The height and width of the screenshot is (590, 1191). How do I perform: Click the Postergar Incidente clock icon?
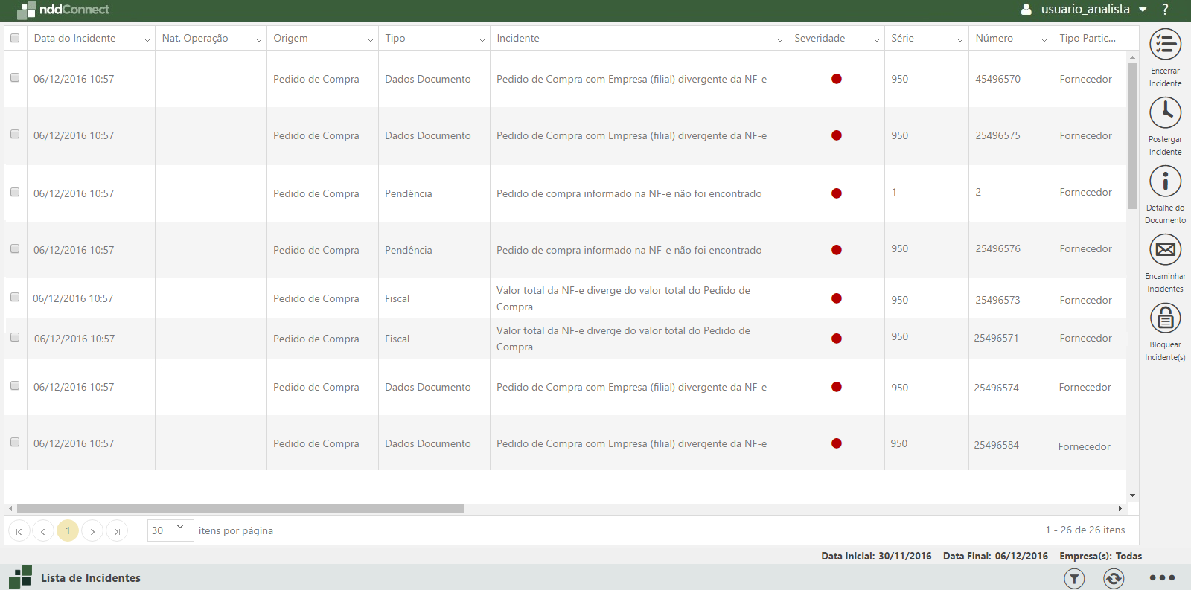pyautogui.click(x=1165, y=113)
